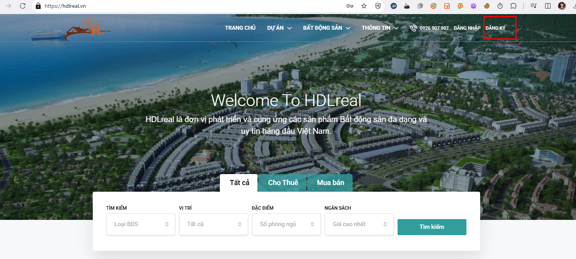Open the media control playlist icon

534,6
